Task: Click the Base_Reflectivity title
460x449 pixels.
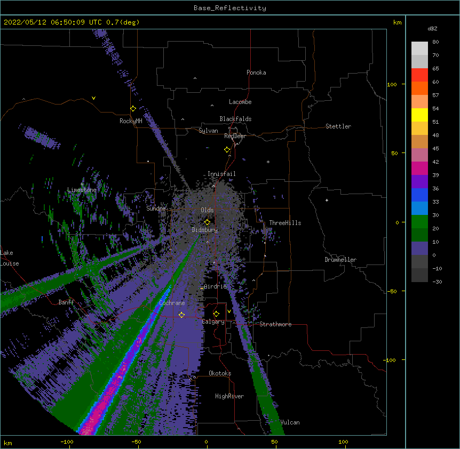Action: [x=230, y=8]
